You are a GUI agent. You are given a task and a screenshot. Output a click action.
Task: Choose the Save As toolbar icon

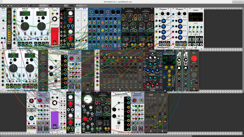click(11, 6)
